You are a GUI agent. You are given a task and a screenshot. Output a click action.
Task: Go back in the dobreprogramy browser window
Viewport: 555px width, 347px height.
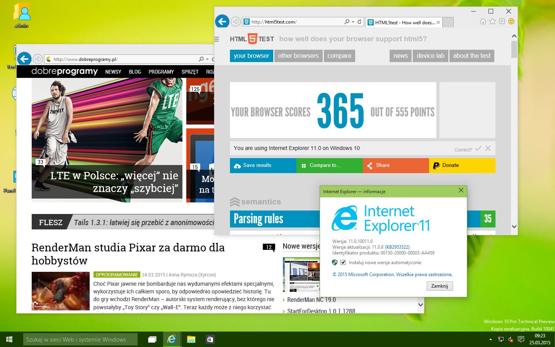(24, 59)
